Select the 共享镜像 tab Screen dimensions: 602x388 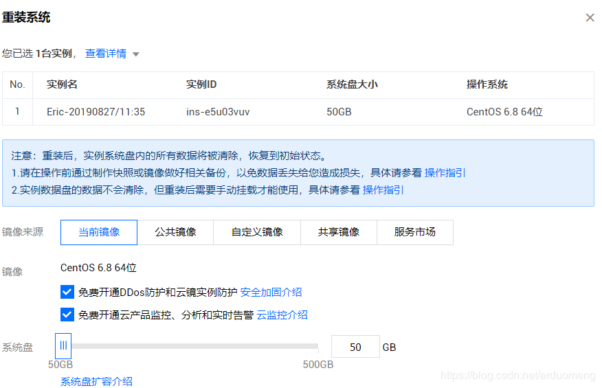tap(338, 232)
